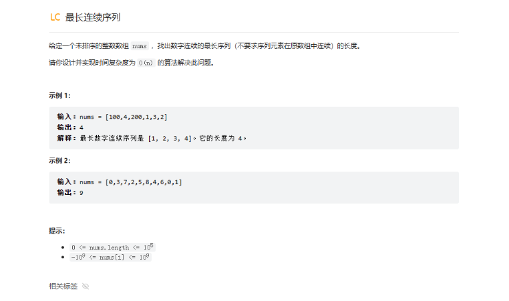Click the 示例 2 heading

pyautogui.click(x=59, y=161)
